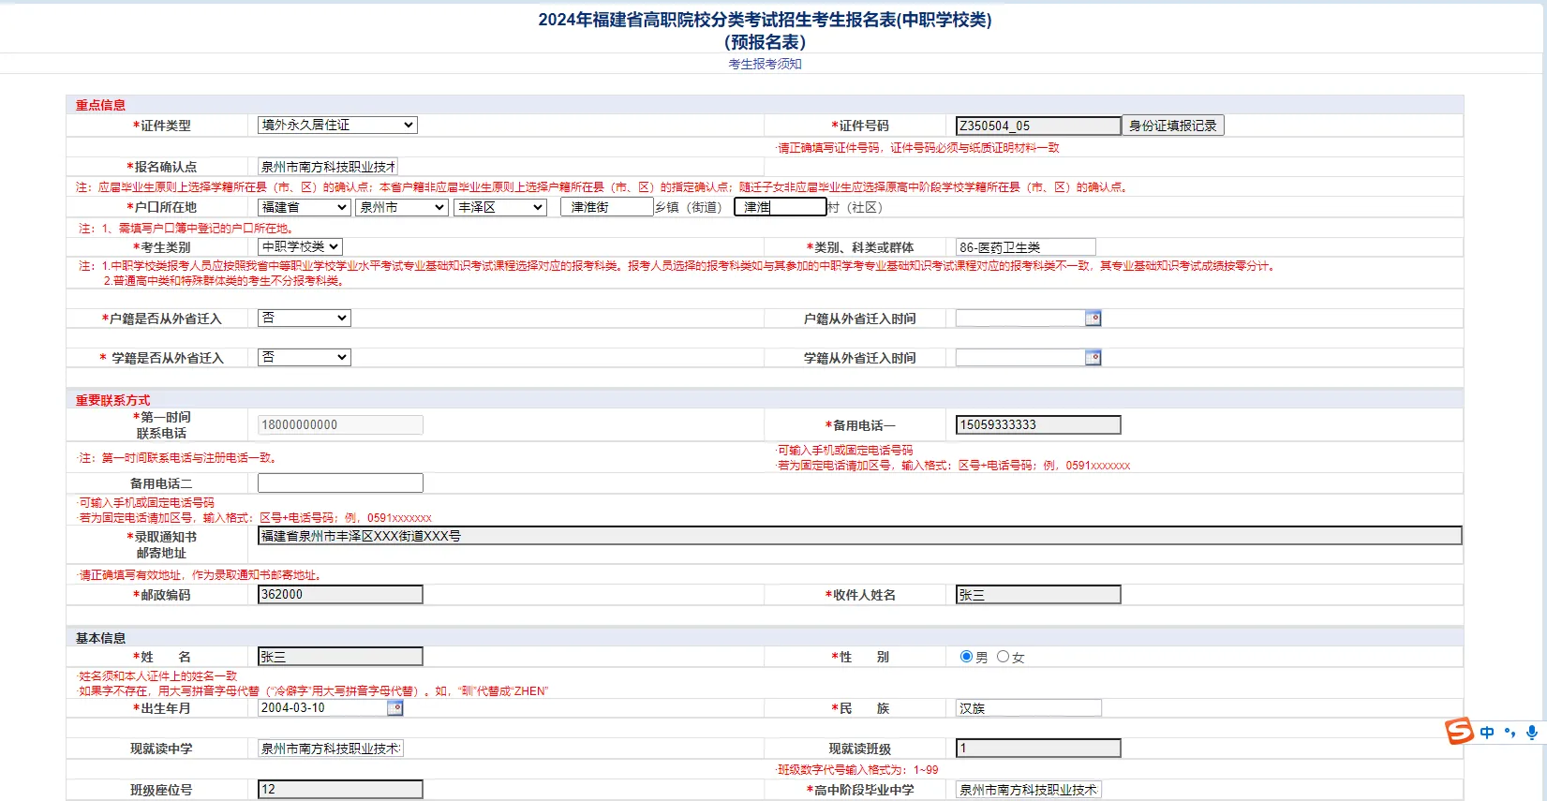The width and height of the screenshot is (1547, 801).
Task: Click the 邮政编码 input field
Action: pos(340,595)
